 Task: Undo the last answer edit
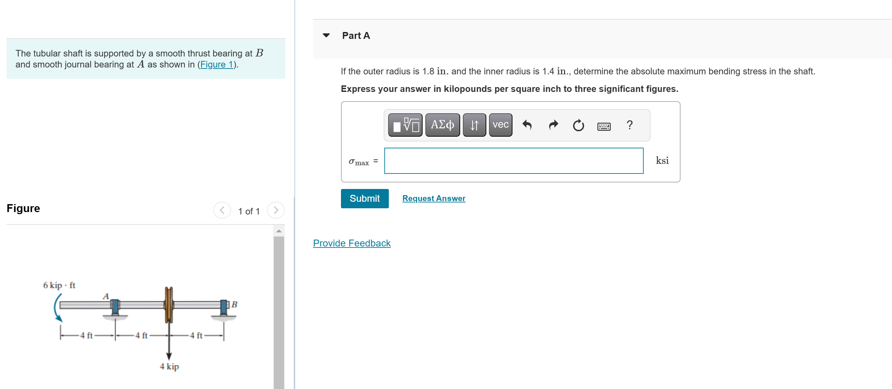[x=527, y=125]
